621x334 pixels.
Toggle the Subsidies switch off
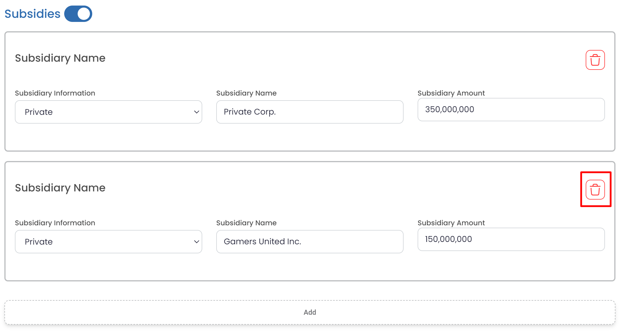point(78,14)
